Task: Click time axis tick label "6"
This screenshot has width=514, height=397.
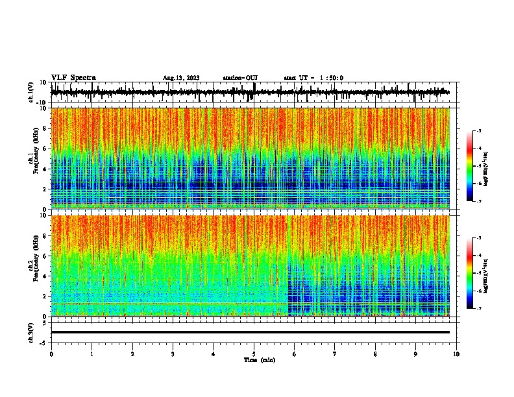Action: (294, 354)
